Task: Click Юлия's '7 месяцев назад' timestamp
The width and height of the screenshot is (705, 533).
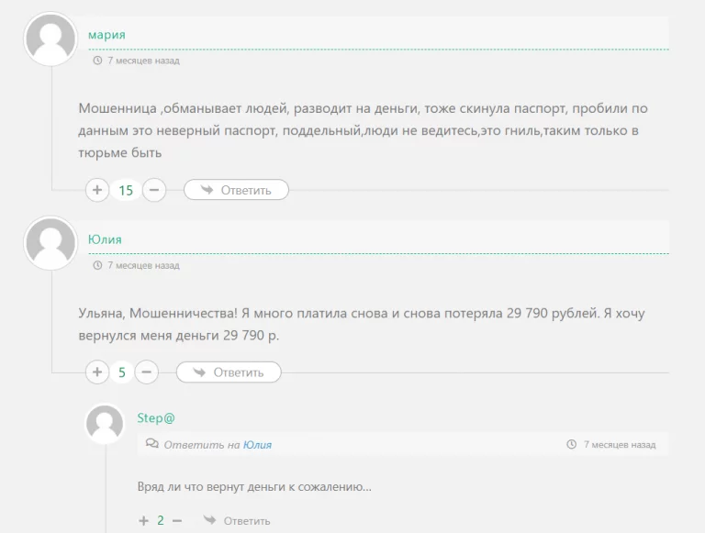Action: click(x=143, y=266)
